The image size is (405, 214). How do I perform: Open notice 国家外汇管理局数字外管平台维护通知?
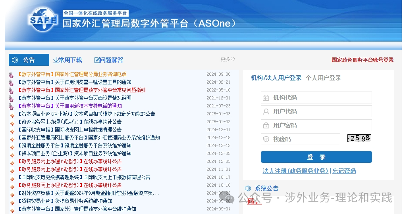pyautogui.click(x=77, y=209)
